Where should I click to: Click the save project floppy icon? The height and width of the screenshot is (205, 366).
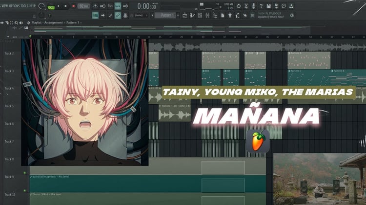(269, 6)
